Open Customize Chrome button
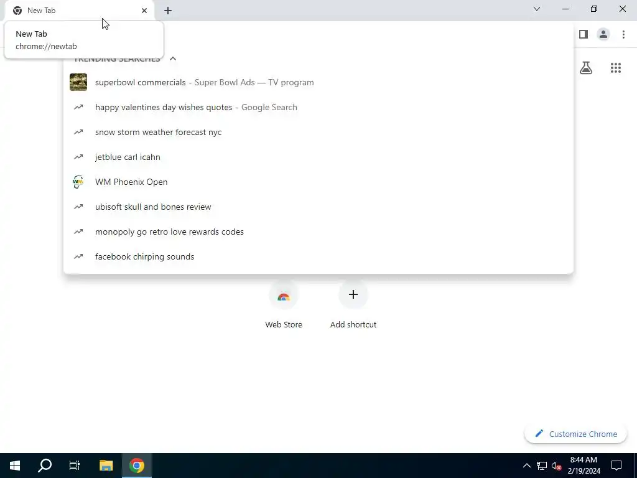 coord(575,434)
